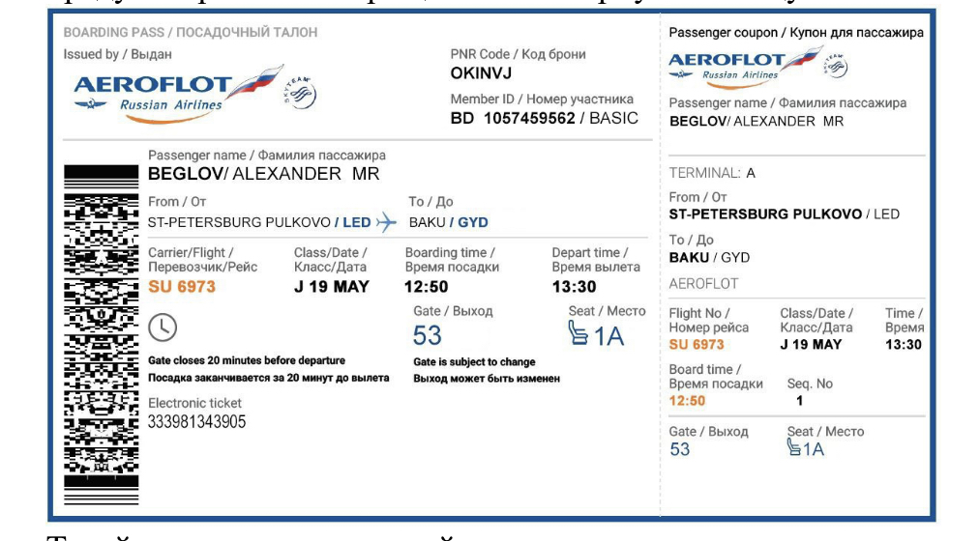
Task: Select the PNR code OKINVJ
Action: click(481, 73)
